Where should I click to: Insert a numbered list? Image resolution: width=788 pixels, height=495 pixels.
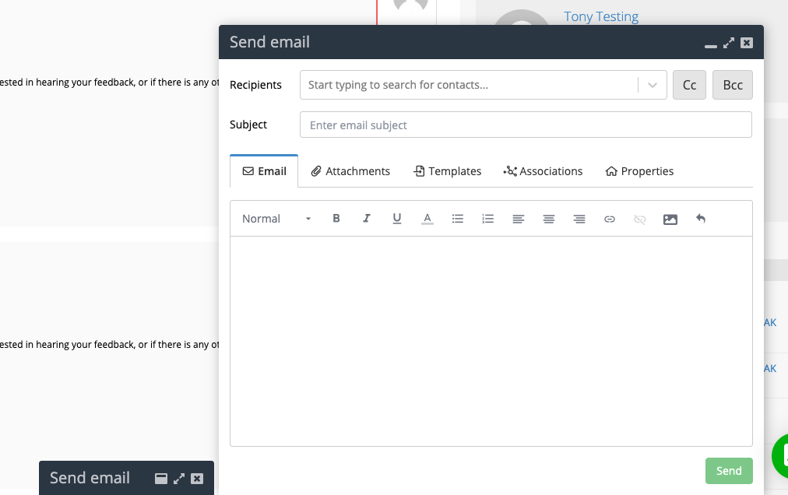coord(487,219)
